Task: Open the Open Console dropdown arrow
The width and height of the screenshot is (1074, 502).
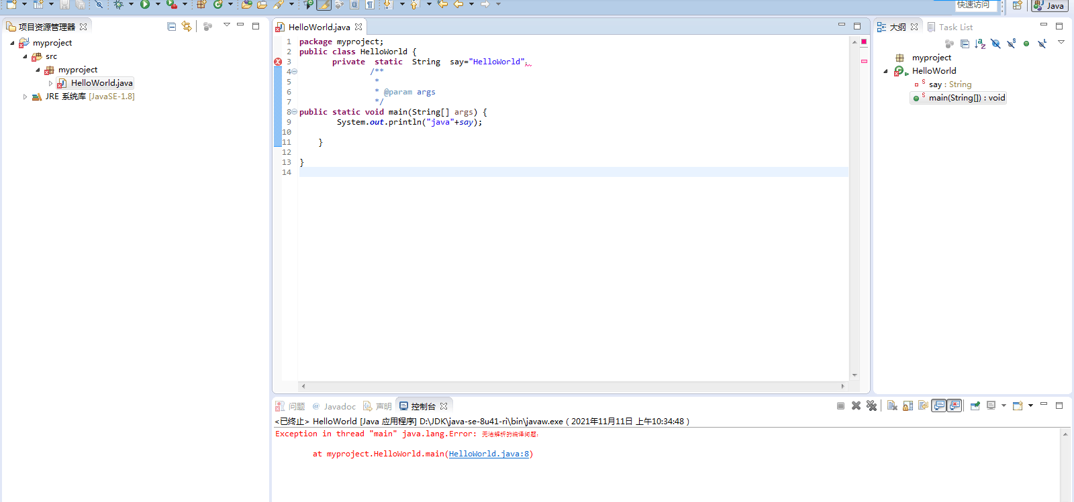Action: tap(1030, 405)
